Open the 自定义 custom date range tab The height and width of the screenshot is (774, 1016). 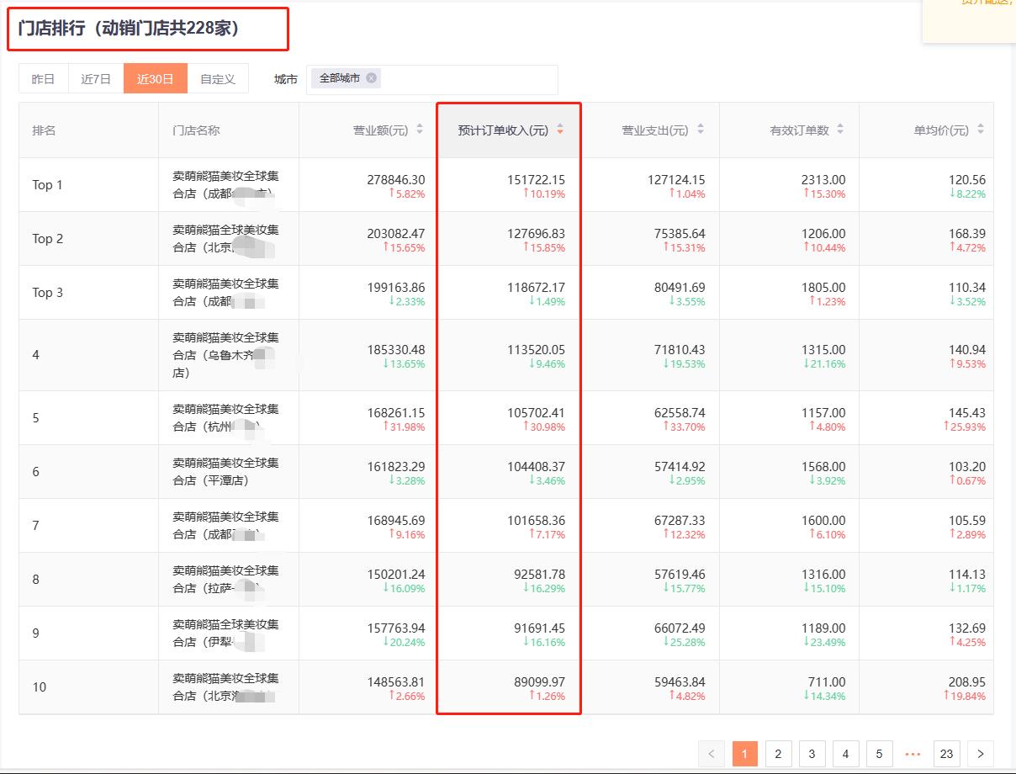pos(220,78)
